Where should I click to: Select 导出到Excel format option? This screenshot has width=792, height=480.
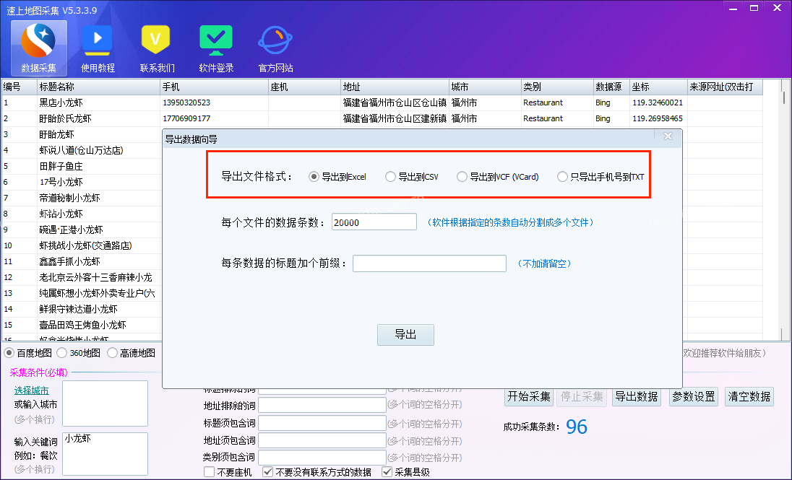tap(337, 177)
